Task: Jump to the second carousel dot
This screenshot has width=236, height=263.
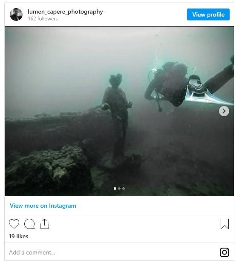Action: click(x=119, y=189)
